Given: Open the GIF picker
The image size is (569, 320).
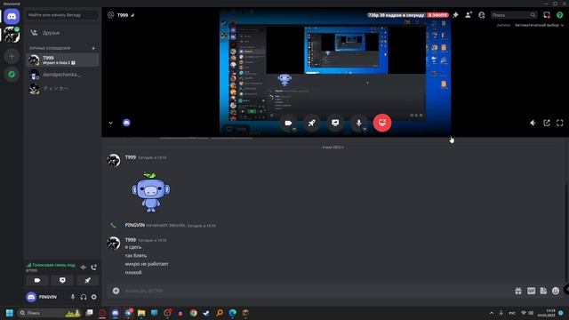Looking at the screenshot, I should click(531, 291).
